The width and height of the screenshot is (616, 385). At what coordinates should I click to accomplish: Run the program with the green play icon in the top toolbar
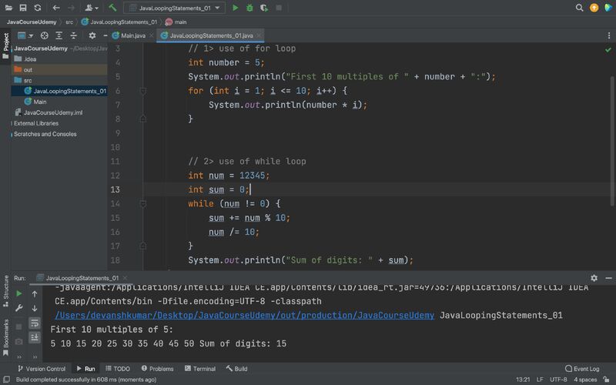236,8
